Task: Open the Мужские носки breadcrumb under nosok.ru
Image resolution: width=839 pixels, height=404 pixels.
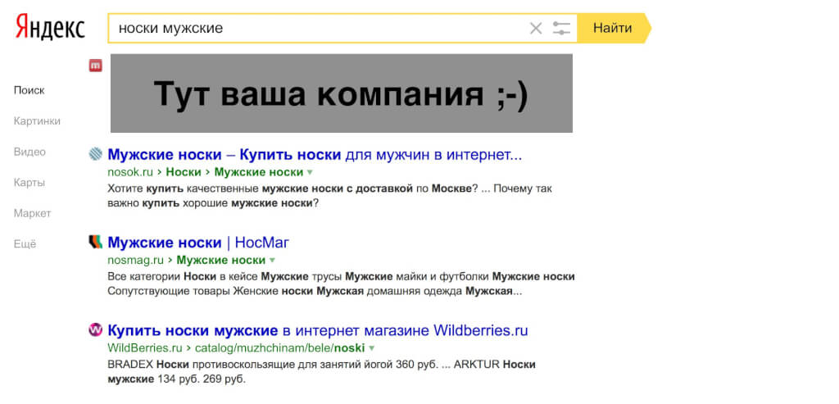Action: point(258,172)
